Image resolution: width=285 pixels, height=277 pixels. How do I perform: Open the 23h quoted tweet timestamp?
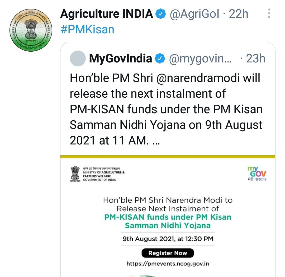tap(255, 59)
